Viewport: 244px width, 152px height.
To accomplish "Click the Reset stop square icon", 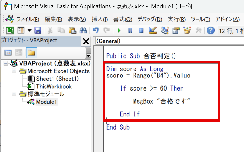I will click(141, 31).
